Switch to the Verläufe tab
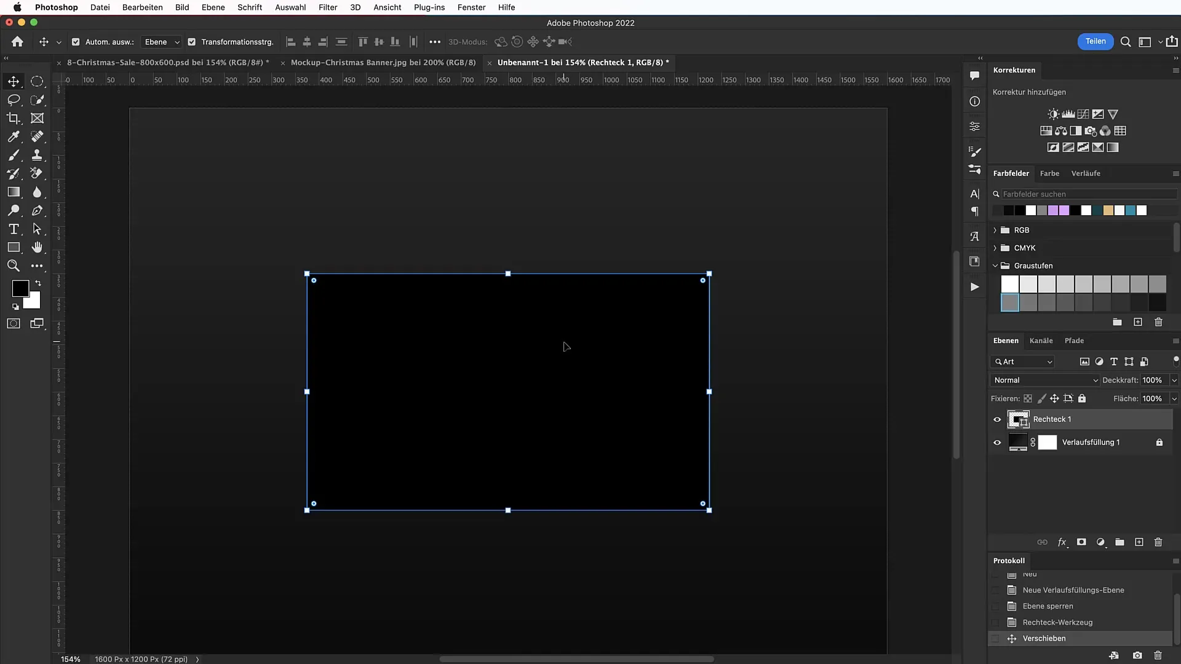The width and height of the screenshot is (1181, 664). 1086,173
